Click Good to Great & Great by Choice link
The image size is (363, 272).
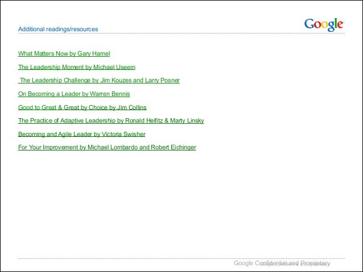[82, 107]
